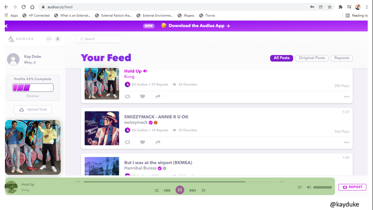Open SWIZZYMACK - ANNIE R U OK title
Viewport: 373px width, 210px height.
pos(156,117)
